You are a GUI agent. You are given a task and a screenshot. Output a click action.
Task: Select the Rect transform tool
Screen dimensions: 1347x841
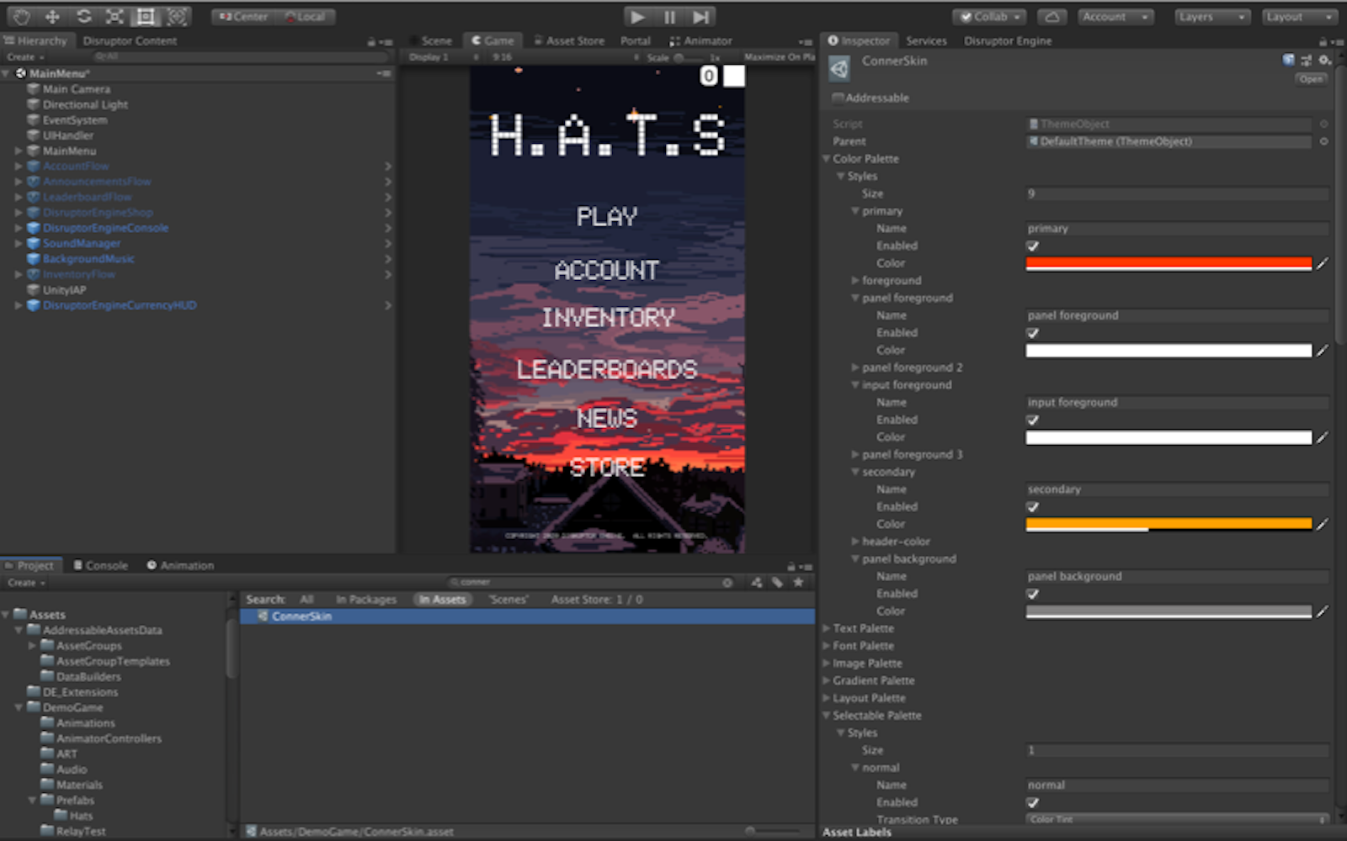(144, 16)
